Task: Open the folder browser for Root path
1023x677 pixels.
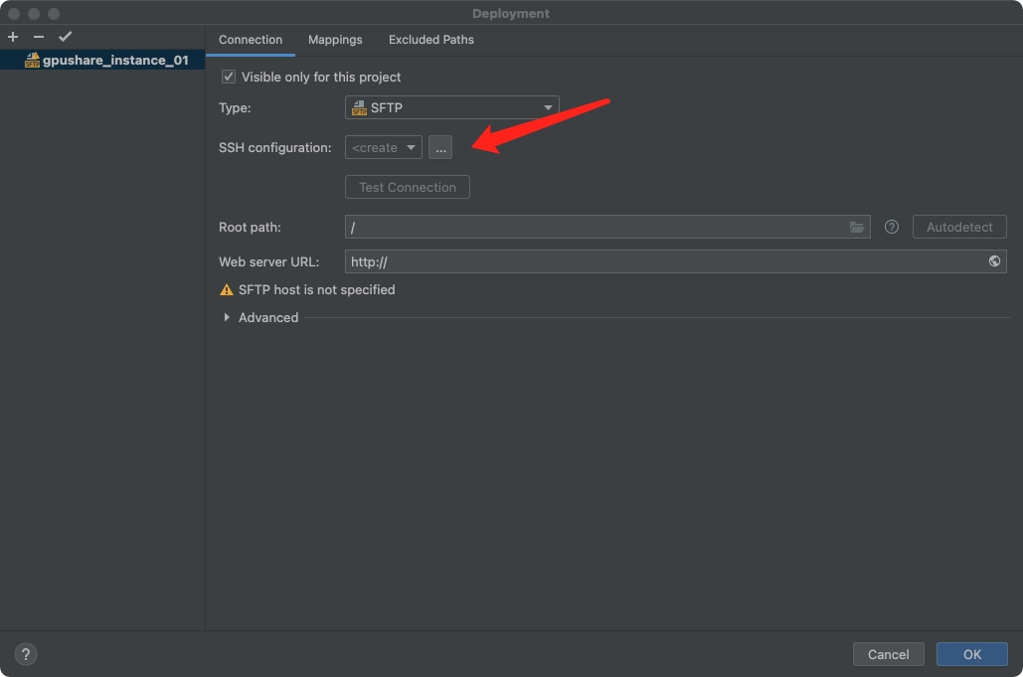Action: coord(857,227)
